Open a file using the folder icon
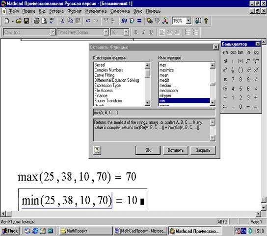 click(19, 21)
